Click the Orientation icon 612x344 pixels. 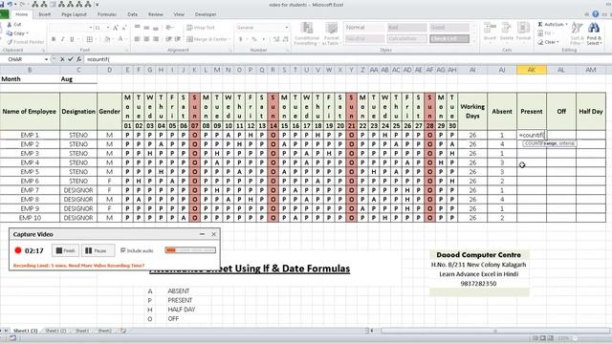(x=169, y=28)
